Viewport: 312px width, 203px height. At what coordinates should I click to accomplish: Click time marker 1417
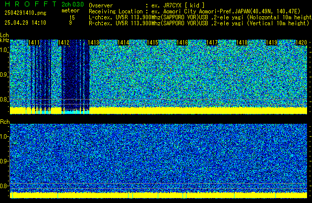tap(212, 43)
